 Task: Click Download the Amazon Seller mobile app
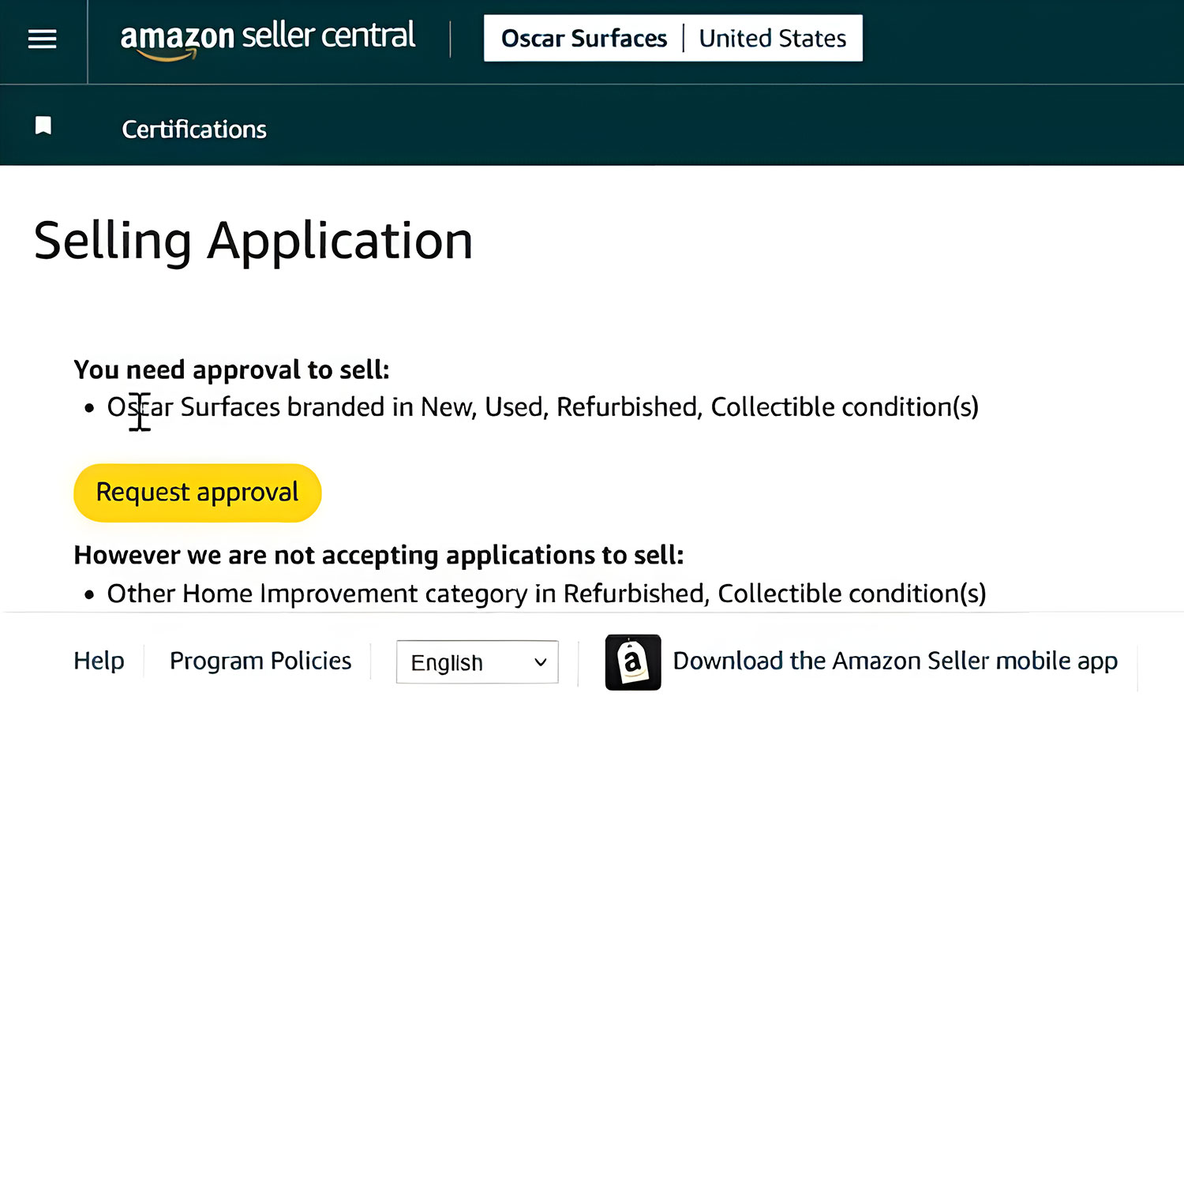(x=894, y=661)
